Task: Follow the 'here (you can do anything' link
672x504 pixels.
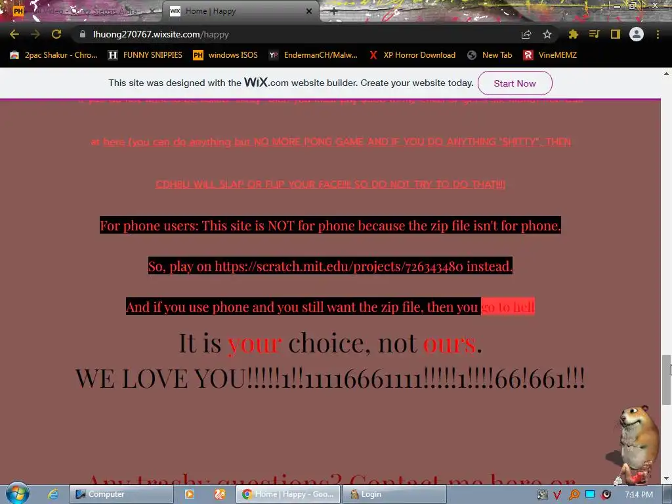Action: [337, 142]
